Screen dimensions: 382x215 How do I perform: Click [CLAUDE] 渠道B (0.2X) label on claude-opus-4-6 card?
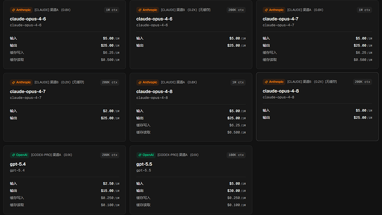click(185, 10)
